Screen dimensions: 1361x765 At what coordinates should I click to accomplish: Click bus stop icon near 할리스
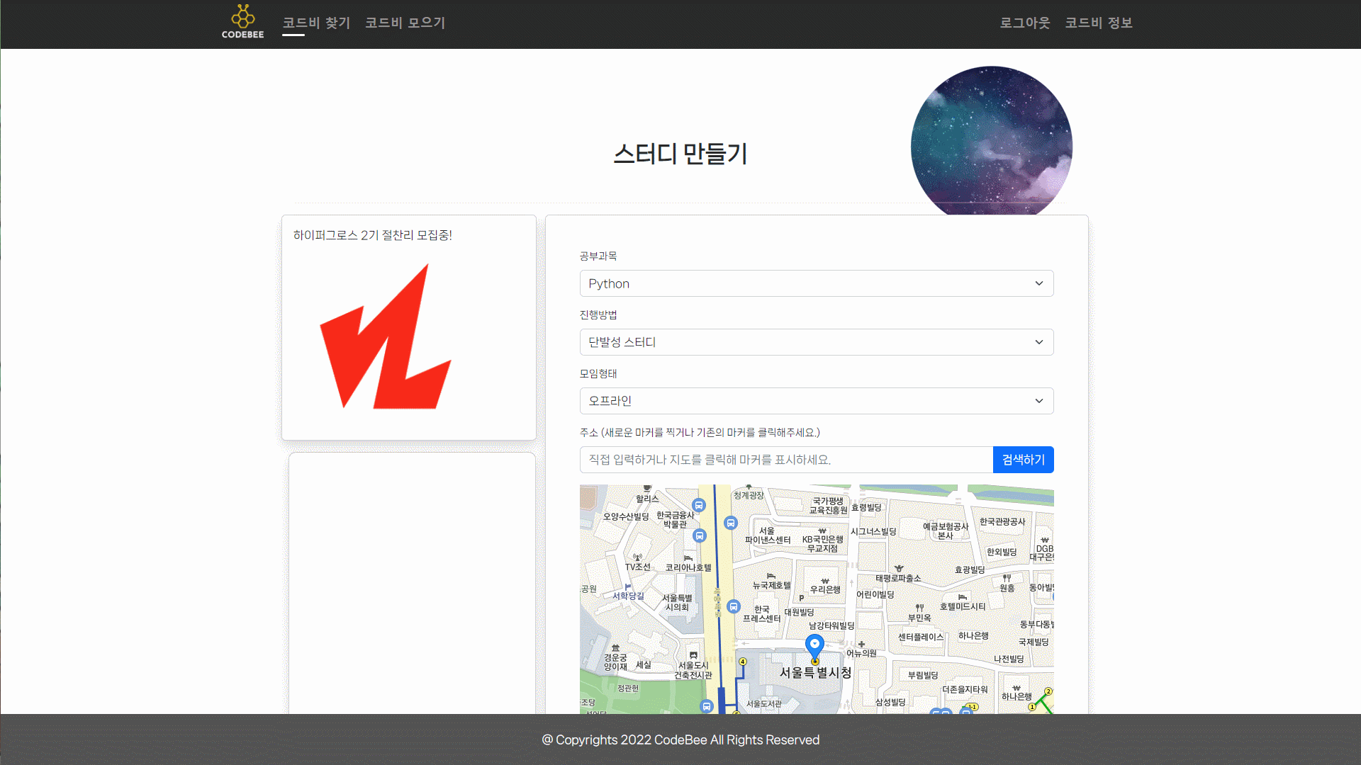[699, 506]
